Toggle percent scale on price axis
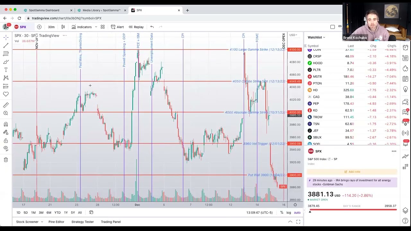The image size is (411, 231). [x=282, y=213]
